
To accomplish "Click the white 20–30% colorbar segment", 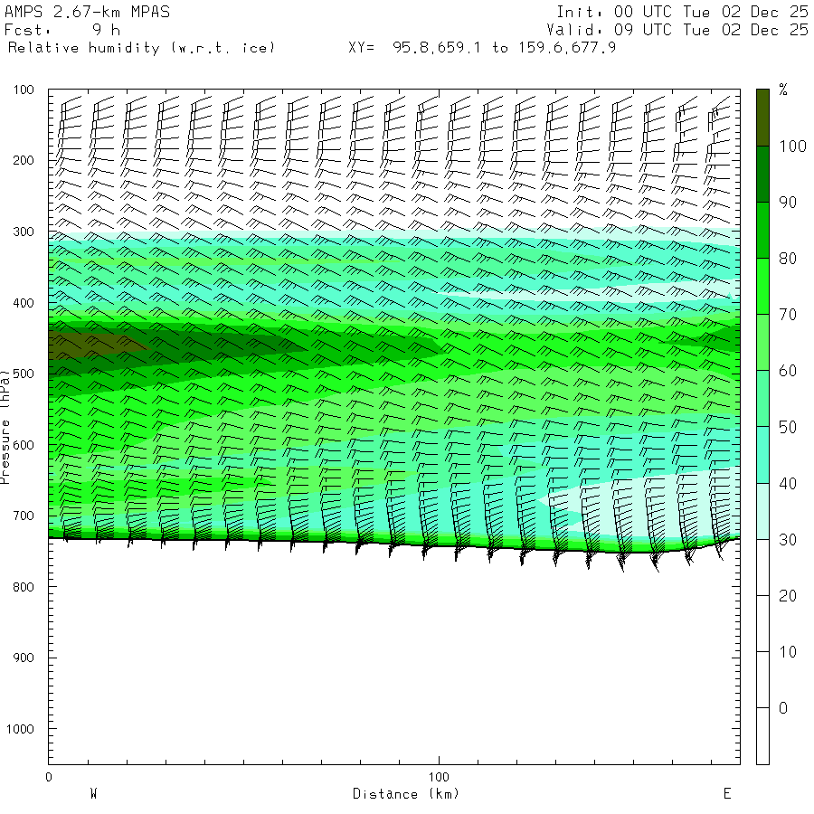I will click(762, 567).
